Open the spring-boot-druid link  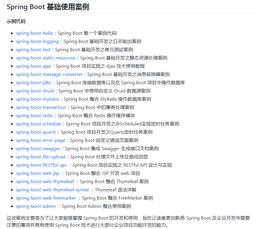(35, 91)
